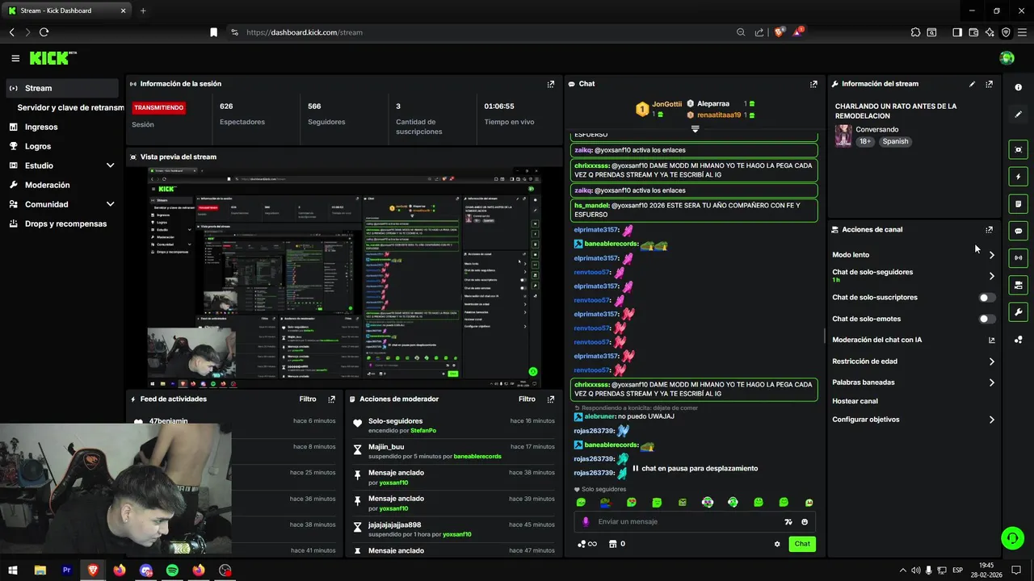Viewport: 1034px width, 581px height.
Task: Open external link for Moderación del chat con IA
Action: click(991, 341)
